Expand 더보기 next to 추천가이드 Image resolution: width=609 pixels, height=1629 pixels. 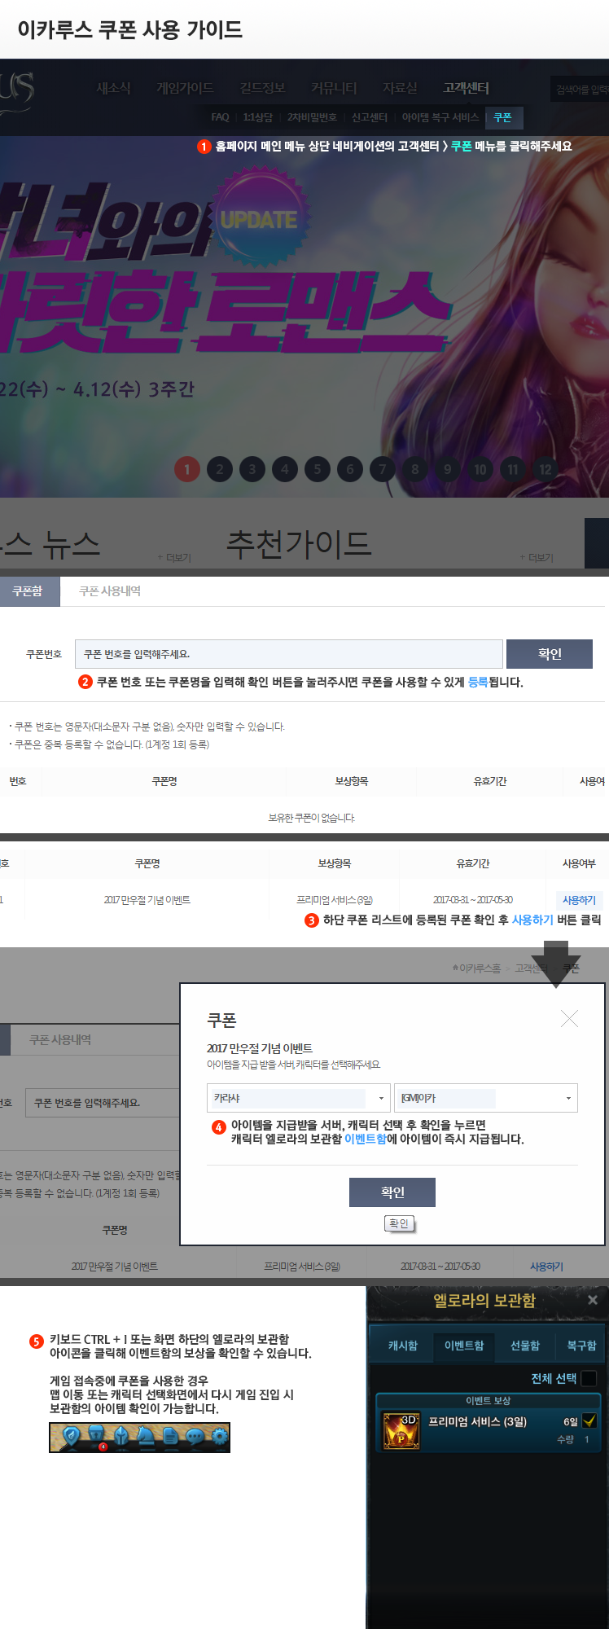[x=536, y=558]
